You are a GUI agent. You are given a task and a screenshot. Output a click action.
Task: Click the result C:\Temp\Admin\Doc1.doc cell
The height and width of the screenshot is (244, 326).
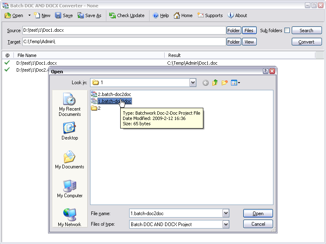pyautogui.click(x=192, y=63)
